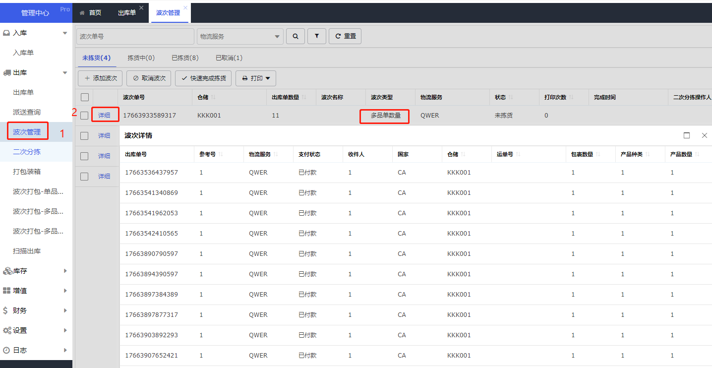Image resolution: width=712 pixels, height=368 pixels.
Task: Click the 取消波次 button
Action: pyautogui.click(x=149, y=78)
